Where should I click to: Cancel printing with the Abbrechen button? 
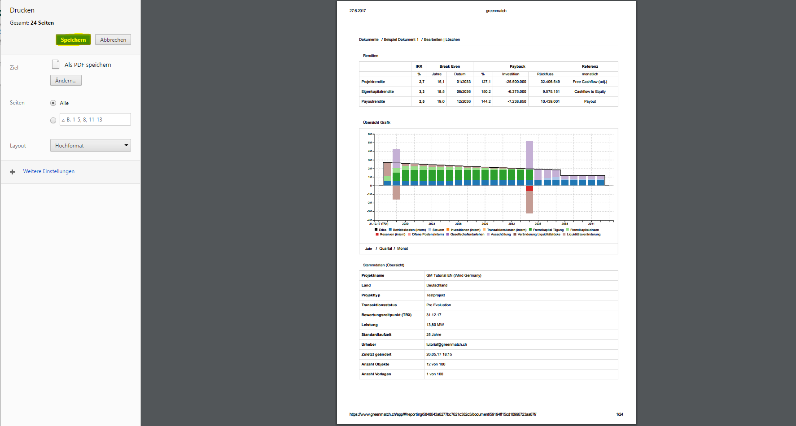[113, 40]
